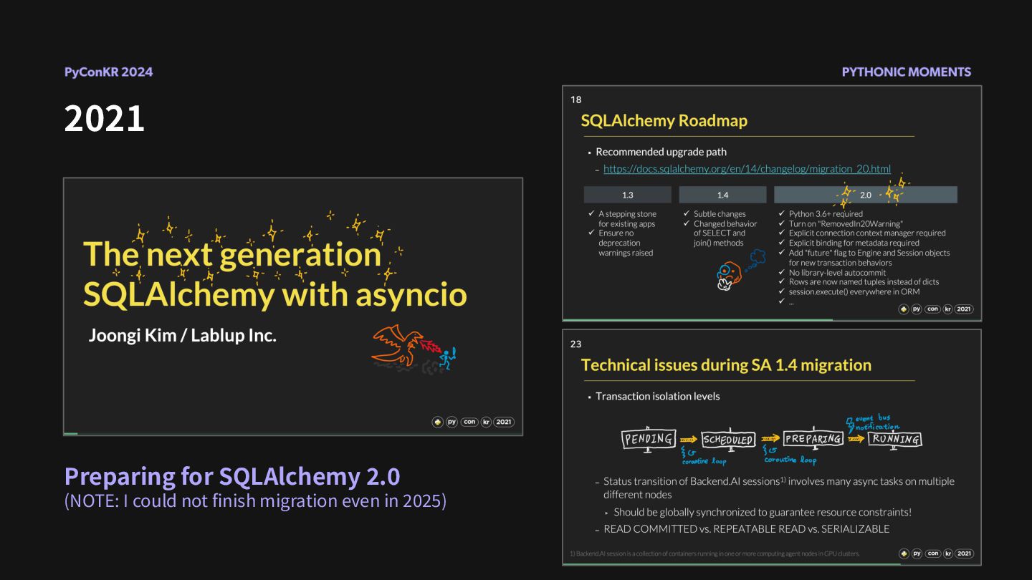Click 'Joongi Kim / Lablup Inc.' author line
The height and width of the screenshot is (580, 1032).
(182, 335)
